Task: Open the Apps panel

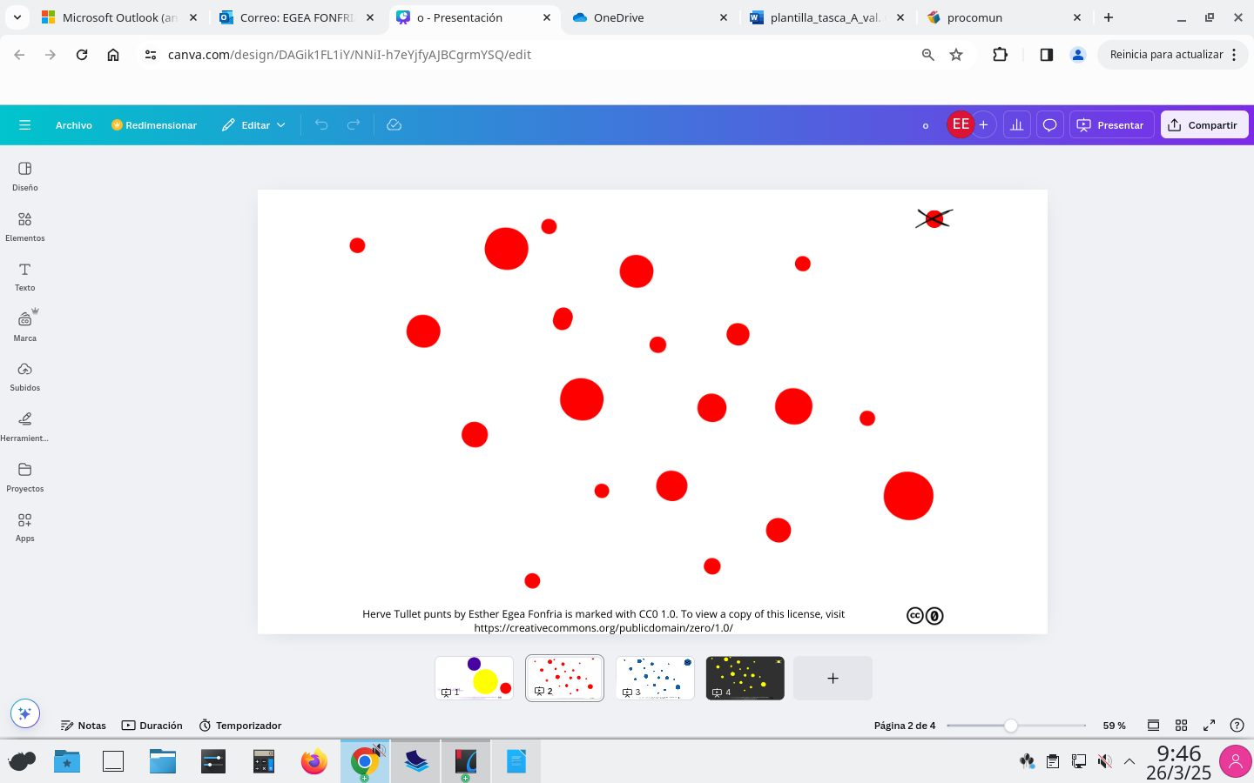Action: [24, 526]
